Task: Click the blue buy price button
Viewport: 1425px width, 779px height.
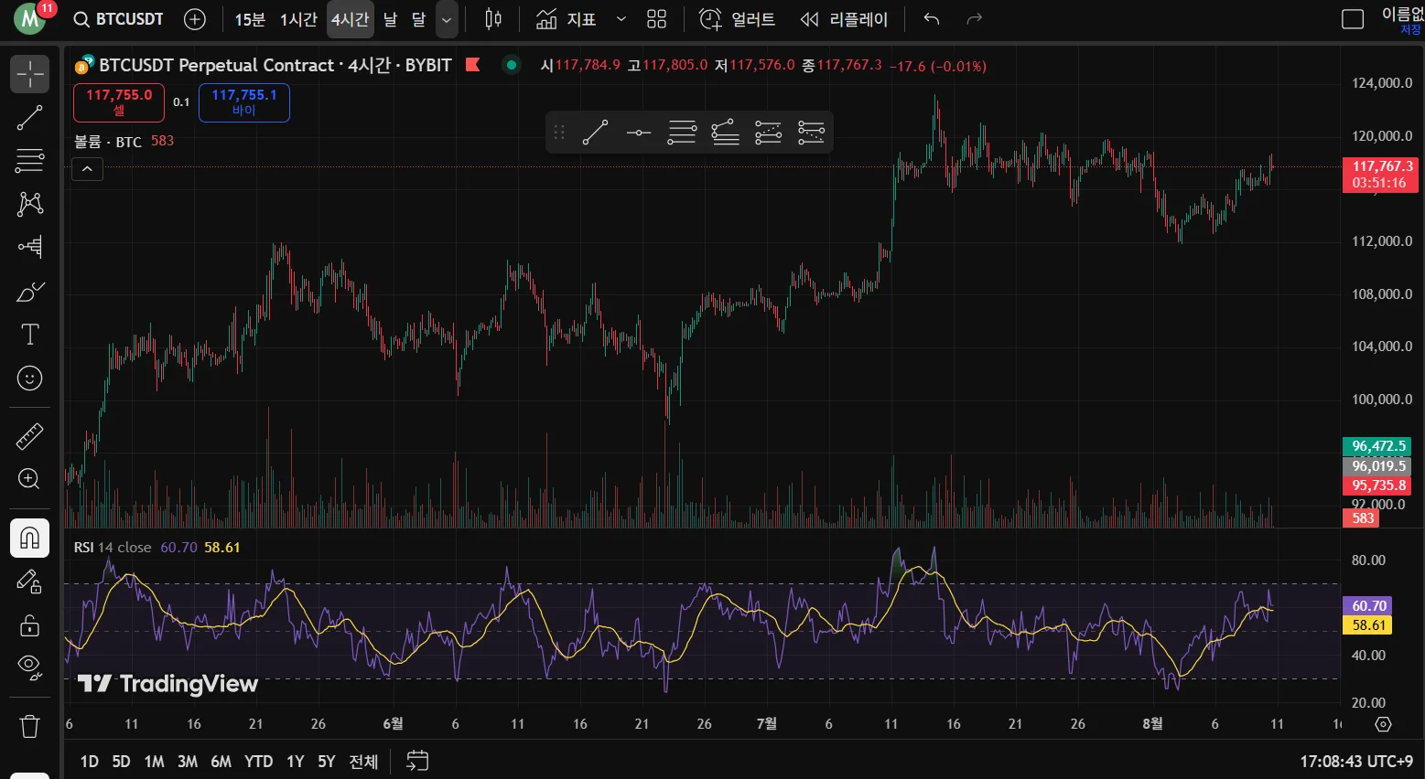Action: click(244, 101)
